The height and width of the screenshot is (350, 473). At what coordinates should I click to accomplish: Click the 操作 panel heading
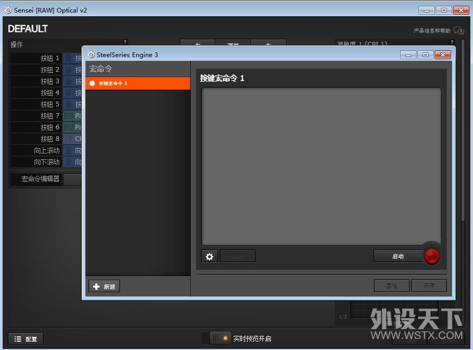click(x=16, y=45)
